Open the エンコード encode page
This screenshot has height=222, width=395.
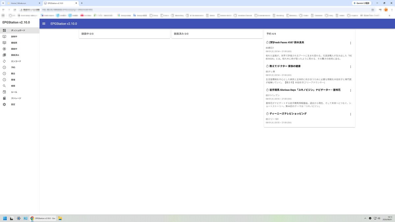point(20,61)
